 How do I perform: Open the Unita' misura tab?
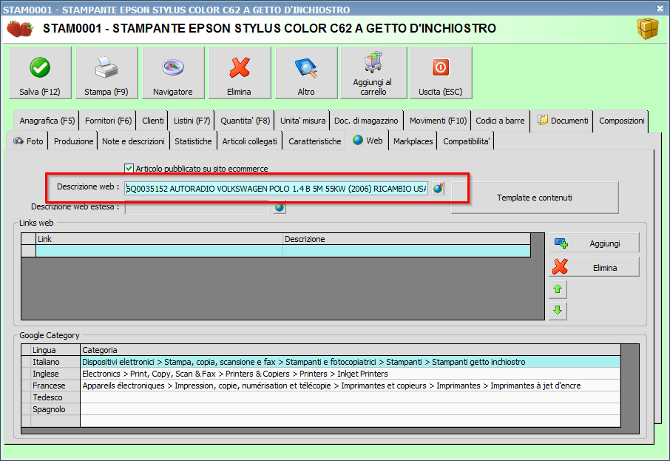[x=302, y=121]
